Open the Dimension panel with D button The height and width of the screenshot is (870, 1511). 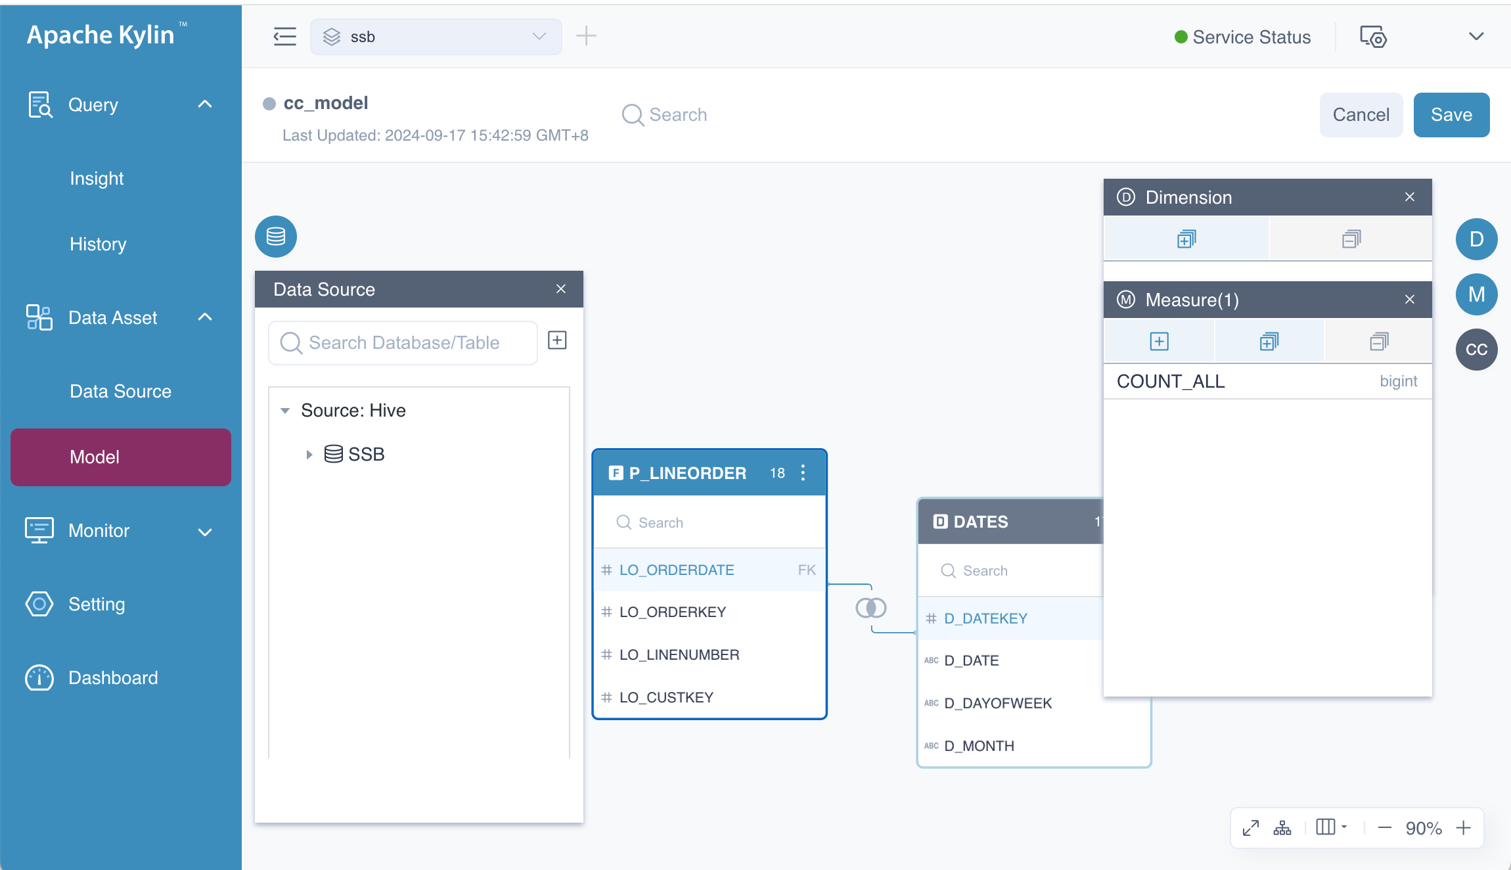tap(1476, 239)
